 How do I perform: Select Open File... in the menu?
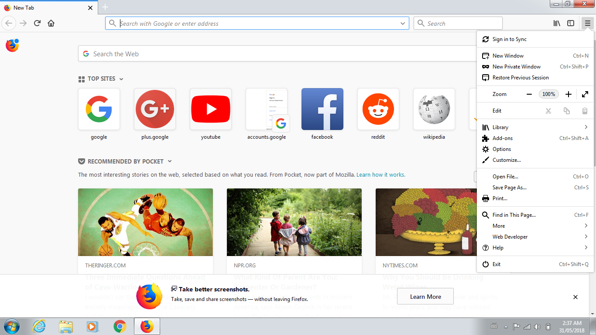tap(535, 177)
